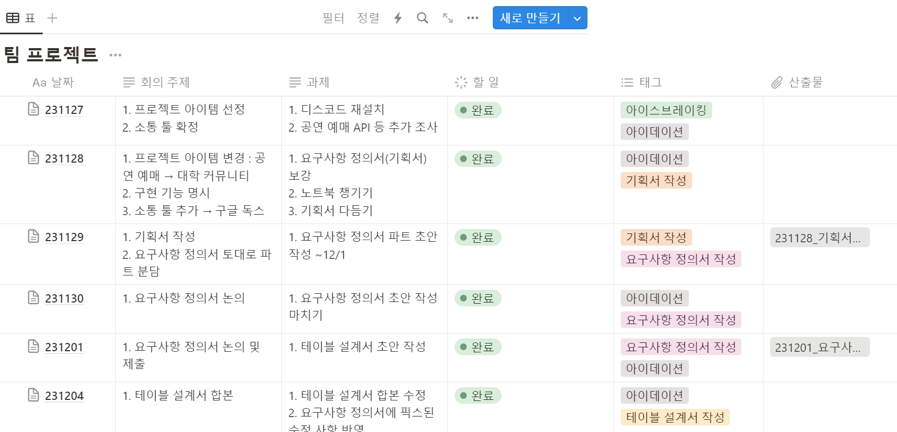Click 아이데이션 tag in row 231128
This screenshot has height=432, width=897.
pos(654,159)
